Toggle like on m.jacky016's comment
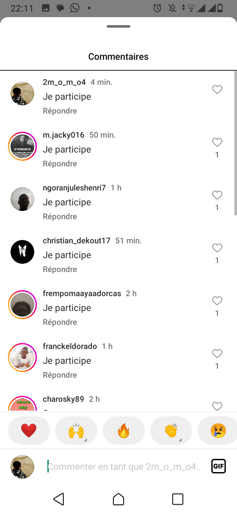The width and height of the screenshot is (237, 515). point(217,142)
